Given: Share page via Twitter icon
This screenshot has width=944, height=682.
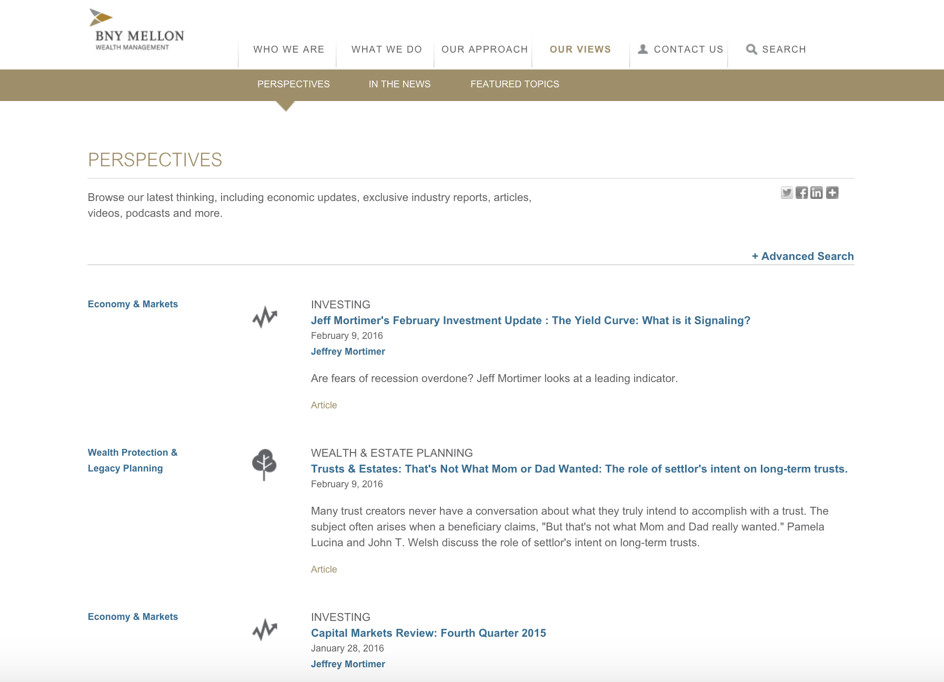Looking at the screenshot, I should pos(787,193).
